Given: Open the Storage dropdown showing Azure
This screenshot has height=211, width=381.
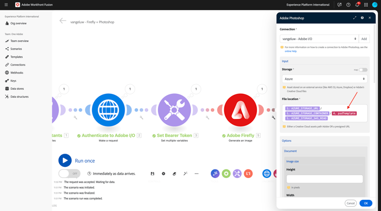Looking at the screenshot, I should click(325, 79).
